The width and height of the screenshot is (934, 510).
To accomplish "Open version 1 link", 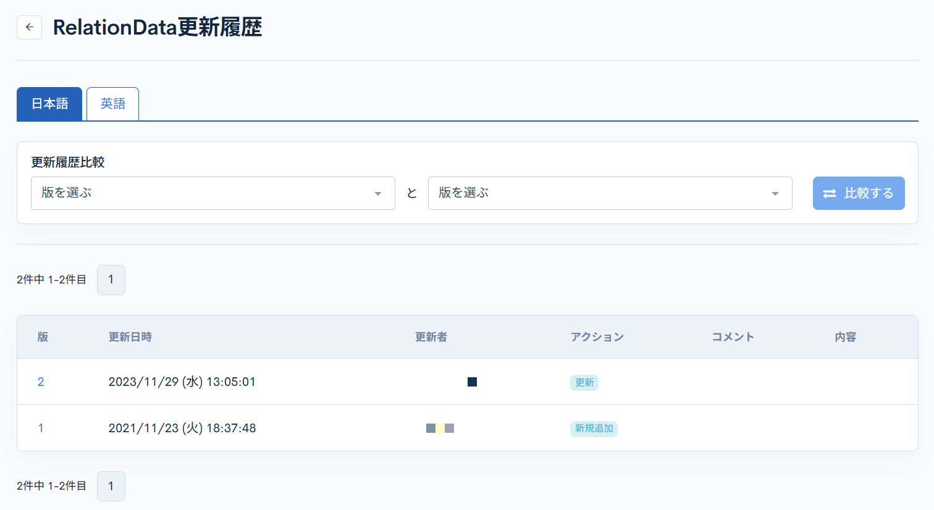I will pos(41,428).
